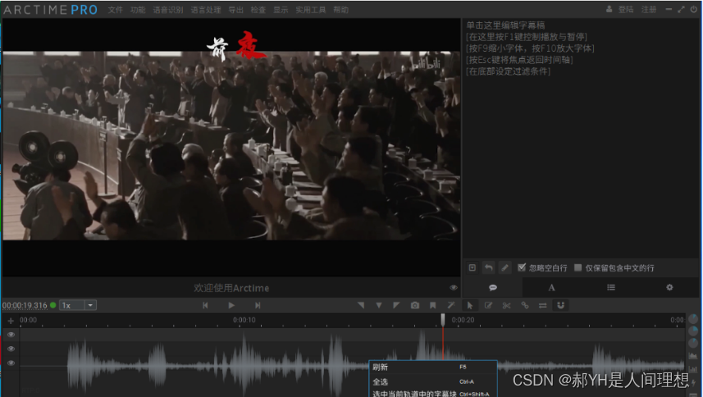Image resolution: width=703 pixels, height=397 pixels.
Task: Click the green status dot by timecode
Action: 52,305
